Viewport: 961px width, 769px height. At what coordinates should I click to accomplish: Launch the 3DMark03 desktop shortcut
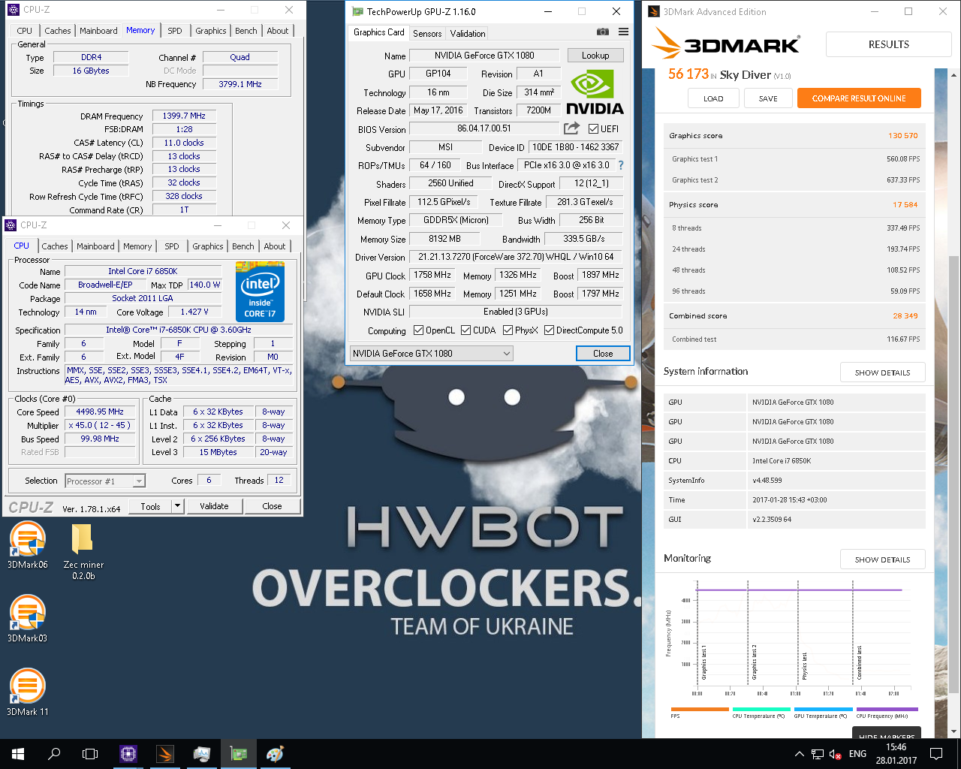27,619
